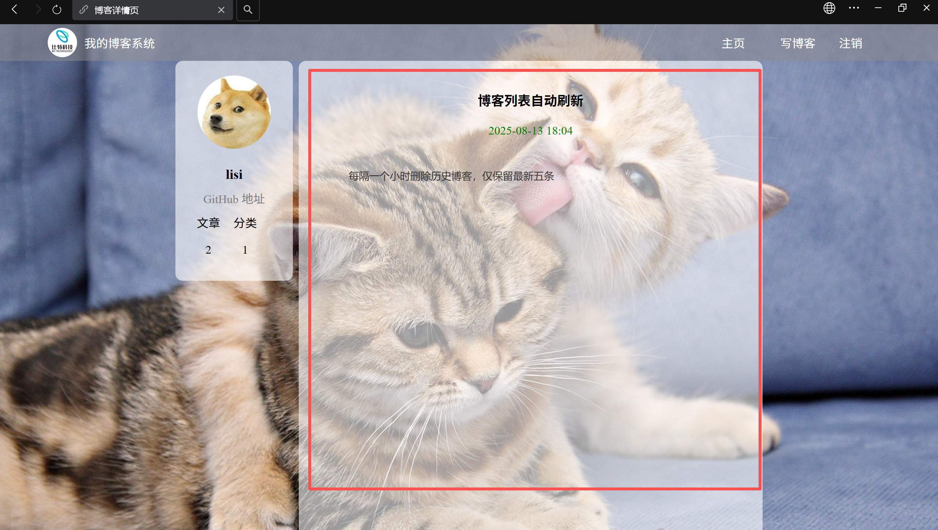
Task: Click the link icon in tab
Action: click(84, 10)
